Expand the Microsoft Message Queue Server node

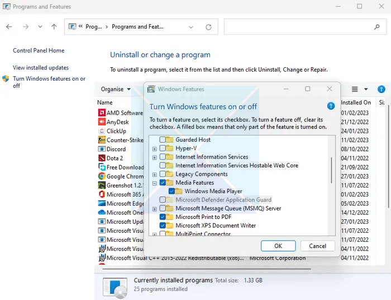point(155,209)
